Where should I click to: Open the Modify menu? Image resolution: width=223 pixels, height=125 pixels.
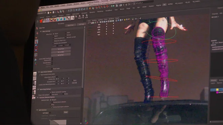pos(57,6)
